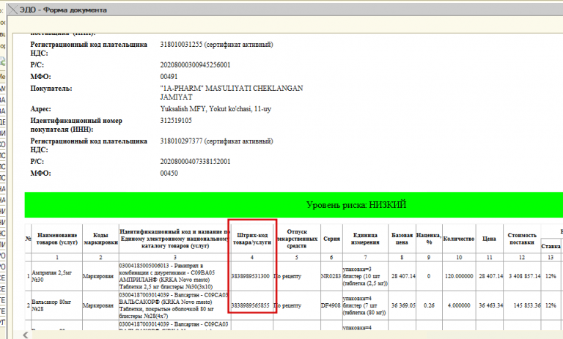
Task: Select the VAT code 318010297377 text
Action: (x=181, y=141)
